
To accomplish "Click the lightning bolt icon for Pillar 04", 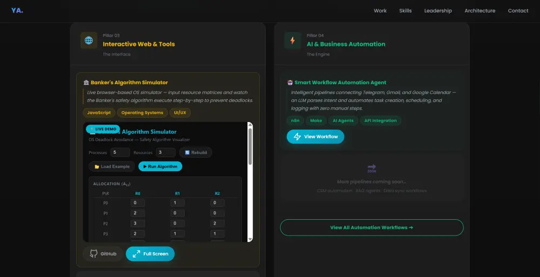I will (292, 40).
